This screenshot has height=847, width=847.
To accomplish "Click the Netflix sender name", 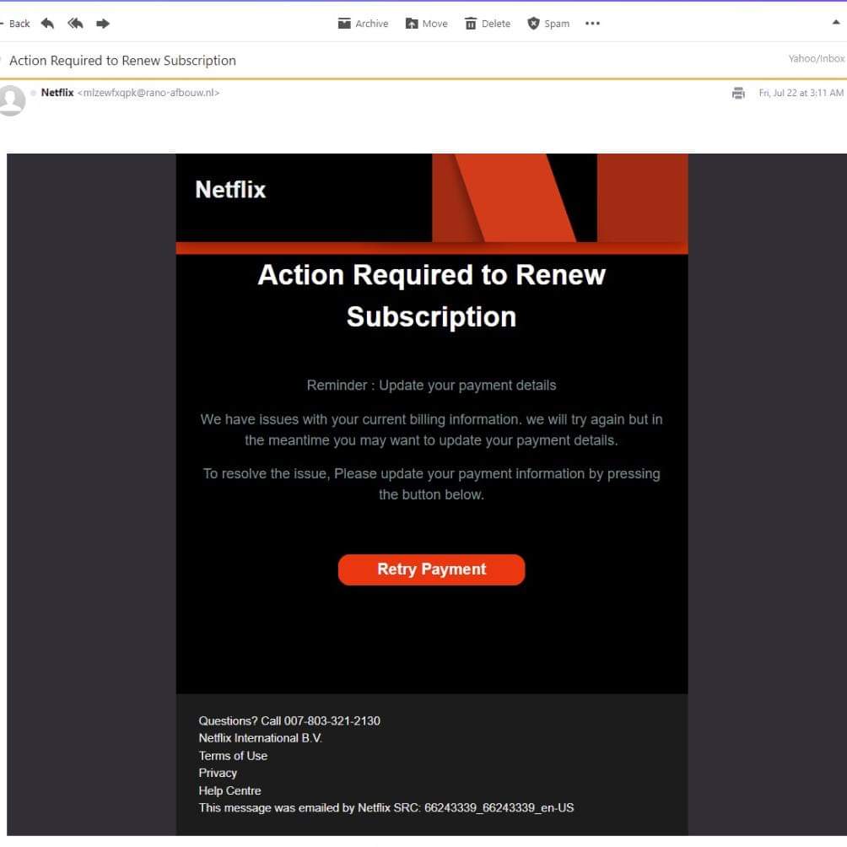I will click(x=57, y=93).
